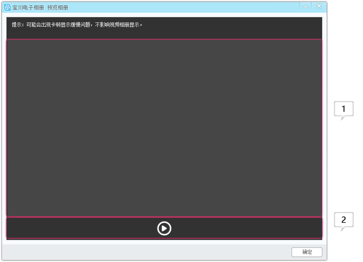Play the album preview
This screenshot has width=363, height=262.
click(164, 228)
